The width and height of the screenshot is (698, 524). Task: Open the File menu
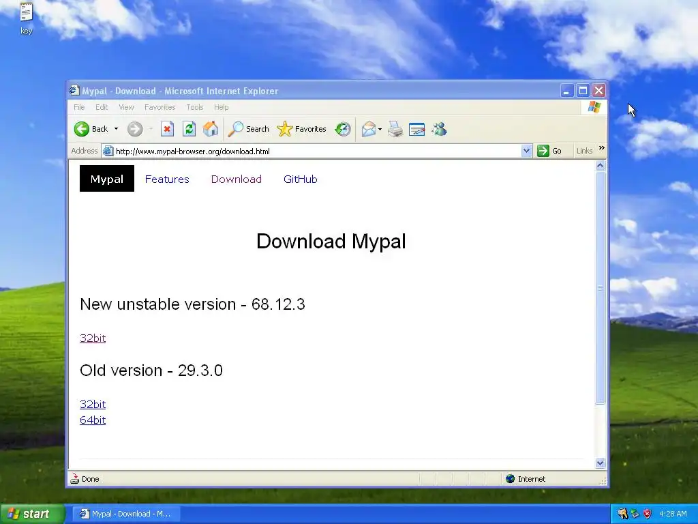coord(79,107)
